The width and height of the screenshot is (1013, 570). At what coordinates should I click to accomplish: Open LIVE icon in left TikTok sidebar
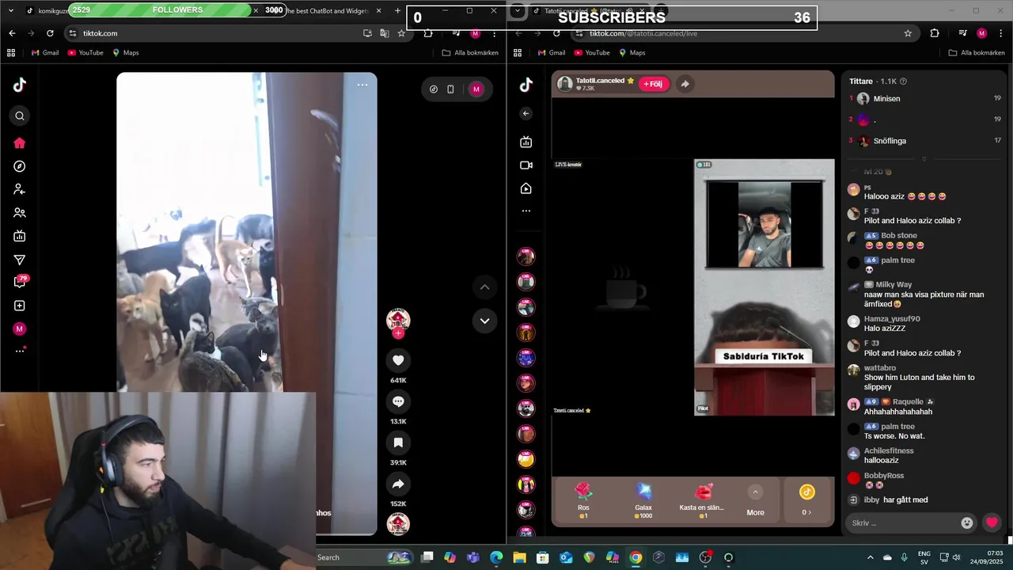pyautogui.click(x=20, y=236)
